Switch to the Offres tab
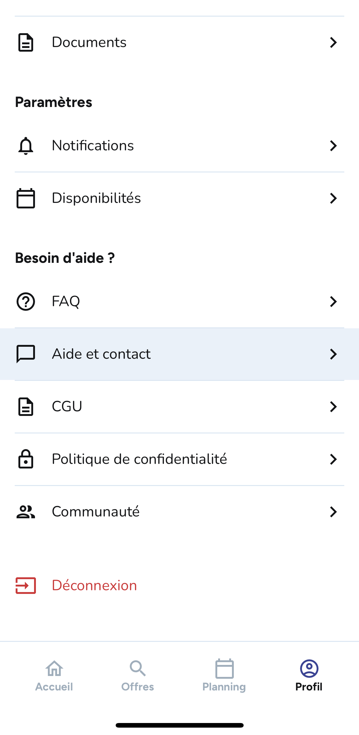The width and height of the screenshot is (359, 735). pos(137,675)
